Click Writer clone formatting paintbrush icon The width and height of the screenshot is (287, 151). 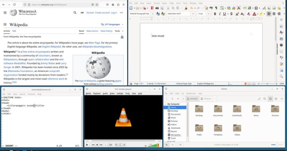(x=186, y=8)
